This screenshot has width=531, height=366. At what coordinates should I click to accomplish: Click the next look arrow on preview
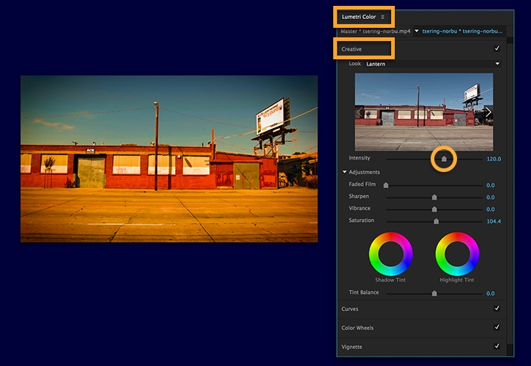click(488, 112)
